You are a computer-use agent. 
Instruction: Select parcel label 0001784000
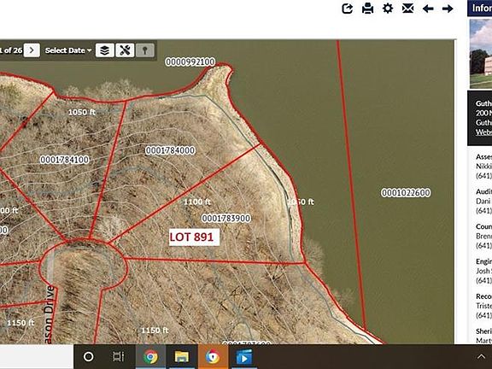click(170, 150)
